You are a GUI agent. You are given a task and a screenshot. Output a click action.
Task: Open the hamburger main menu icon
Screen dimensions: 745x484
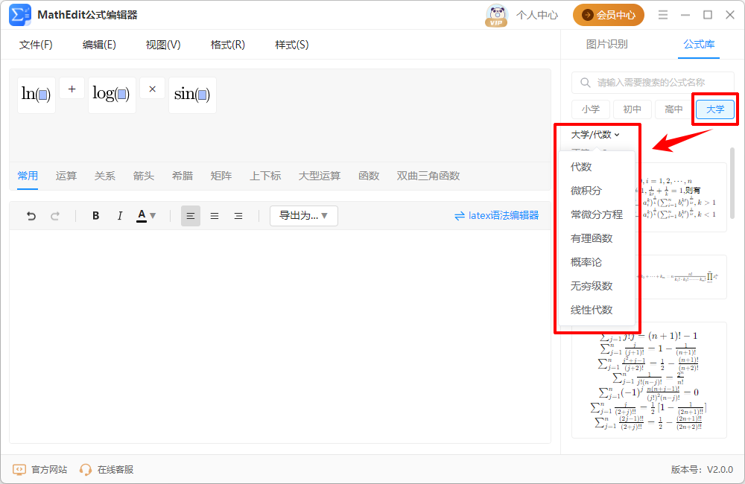[663, 15]
